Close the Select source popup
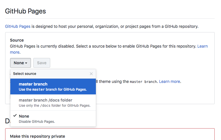This screenshot has height=140, width=221. pos(91,74)
